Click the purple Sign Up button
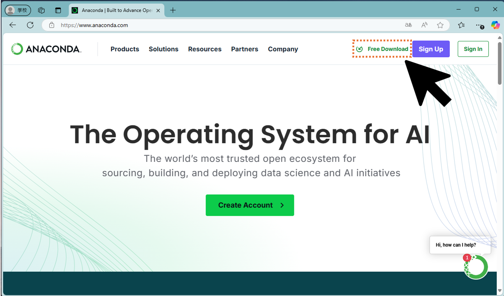Viewport: 504px width, 296px height. (x=431, y=49)
